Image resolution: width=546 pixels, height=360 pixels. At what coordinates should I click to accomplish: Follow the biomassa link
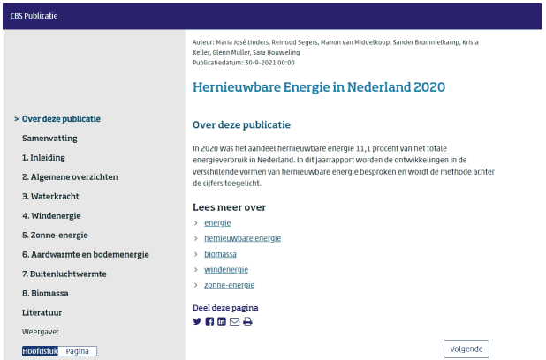point(220,254)
